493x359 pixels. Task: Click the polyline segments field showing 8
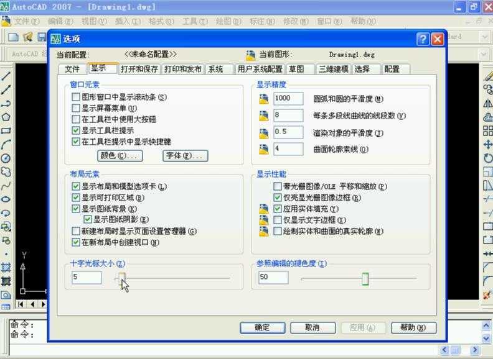coord(288,115)
